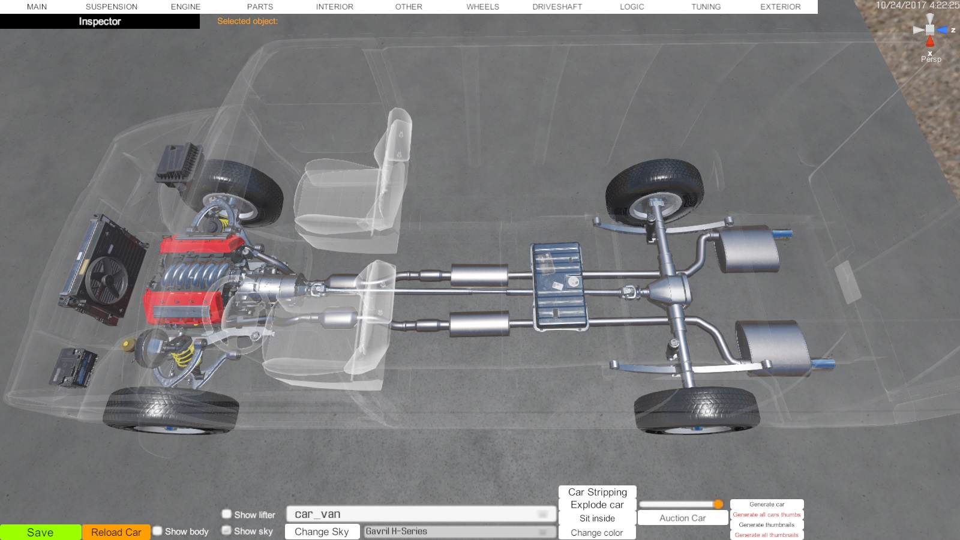The width and height of the screenshot is (960, 540).
Task: Click the white top cone on gizmo
Action: point(930,19)
